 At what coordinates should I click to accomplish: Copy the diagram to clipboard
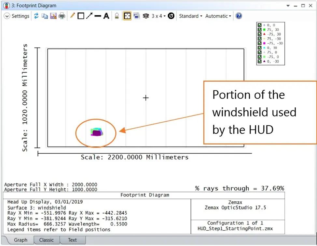(x=45, y=16)
